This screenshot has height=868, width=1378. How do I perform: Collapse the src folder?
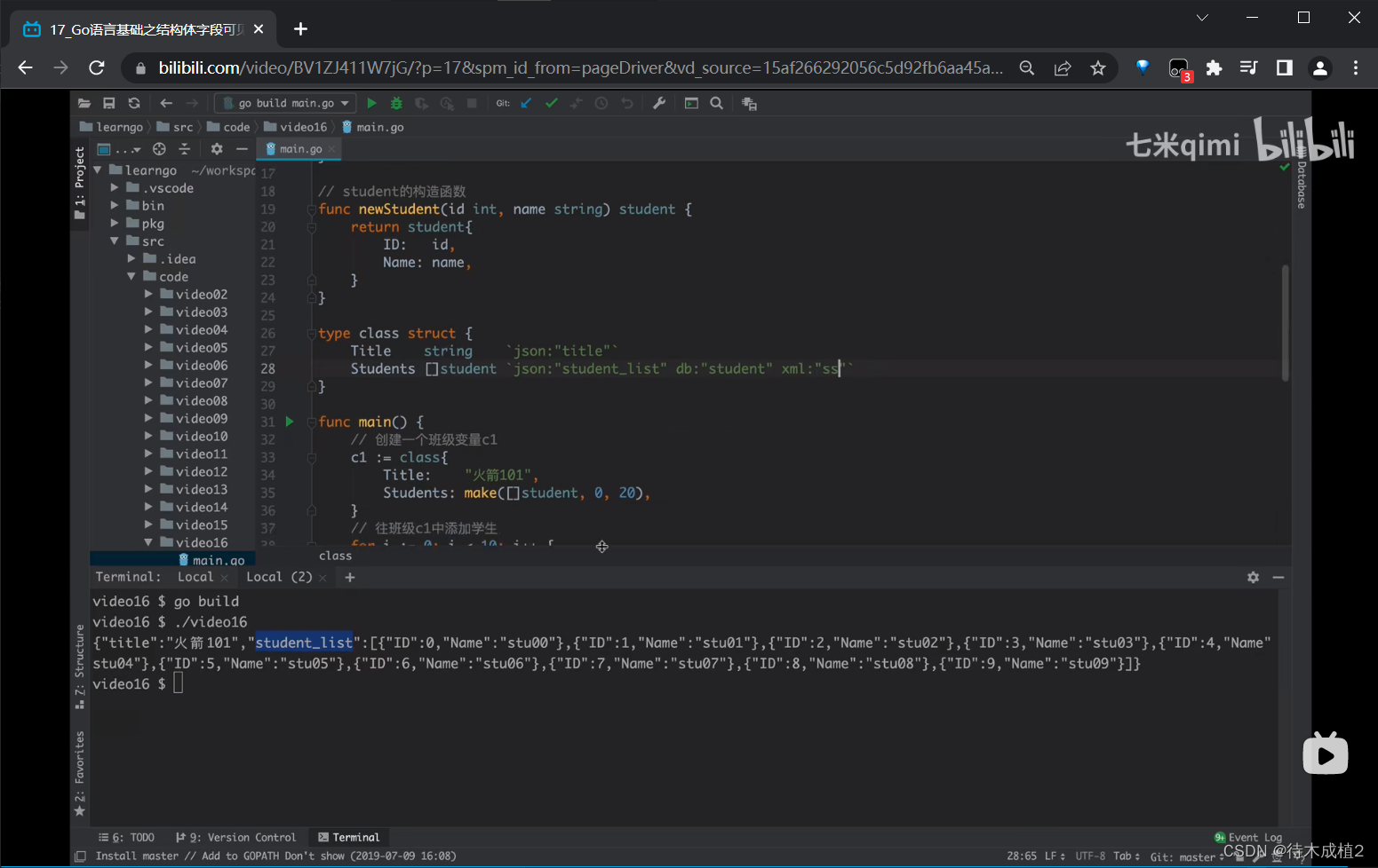(x=115, y=241)
